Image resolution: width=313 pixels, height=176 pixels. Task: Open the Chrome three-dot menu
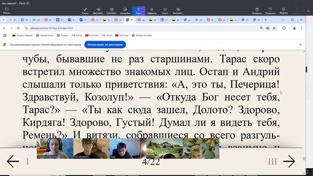[x=301, y=28]
